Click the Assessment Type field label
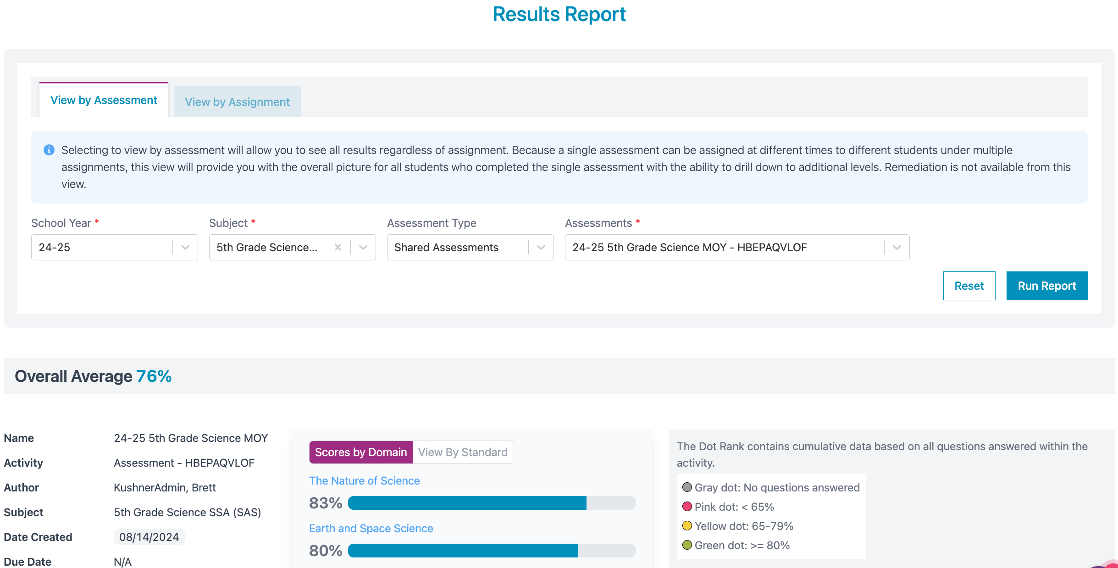The height and width of the screenshot is (568, 1118). 432,223
